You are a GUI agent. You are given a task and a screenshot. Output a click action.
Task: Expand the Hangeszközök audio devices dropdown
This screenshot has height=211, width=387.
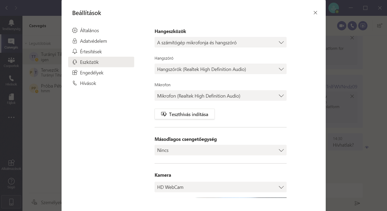220,42
